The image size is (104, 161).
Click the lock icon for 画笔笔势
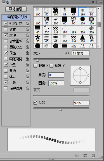click(x=27, y=59)
